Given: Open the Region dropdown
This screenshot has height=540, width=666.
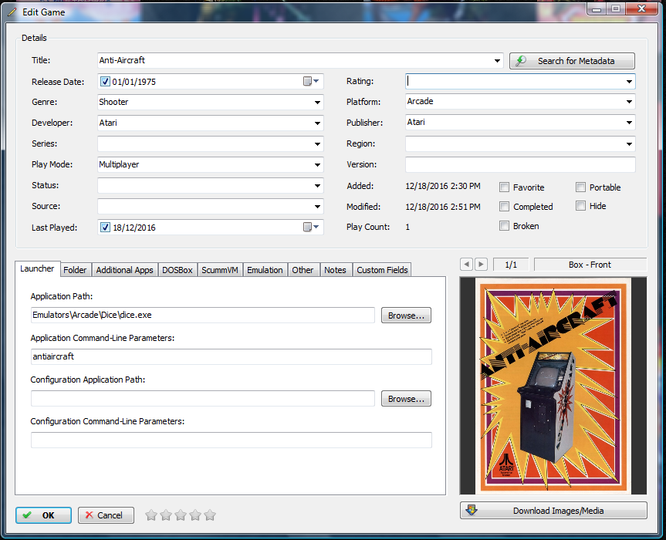Looking at the screenshot, I should (629, 144).
